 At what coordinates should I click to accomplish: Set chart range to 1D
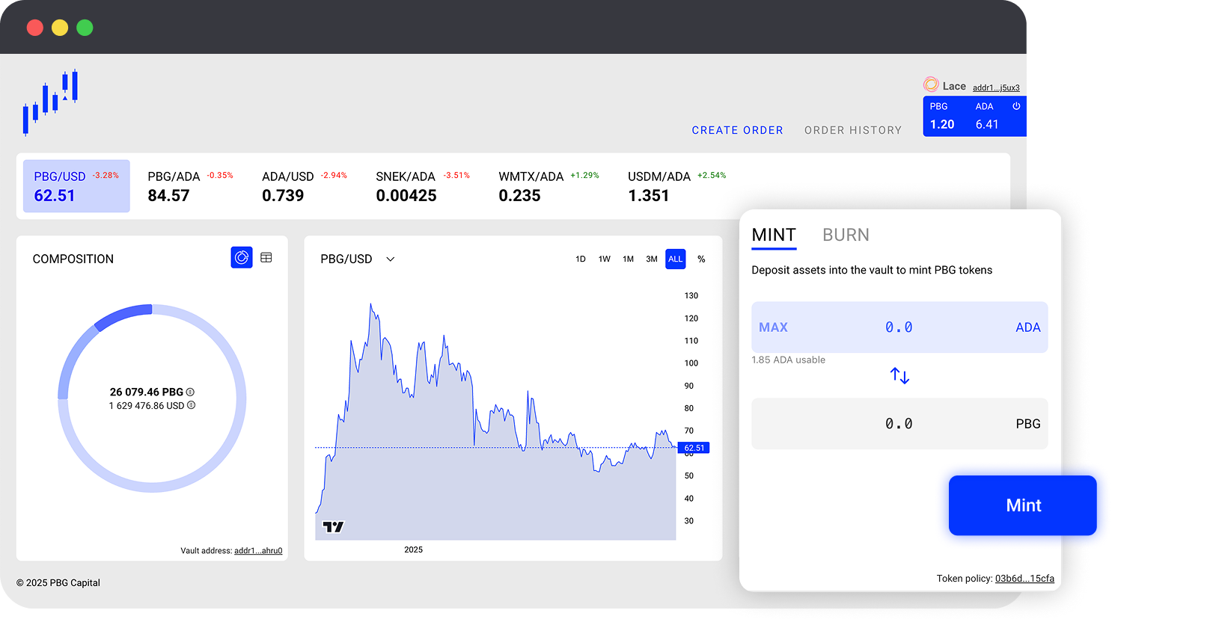pyautogui.click(x=581, y=259)
